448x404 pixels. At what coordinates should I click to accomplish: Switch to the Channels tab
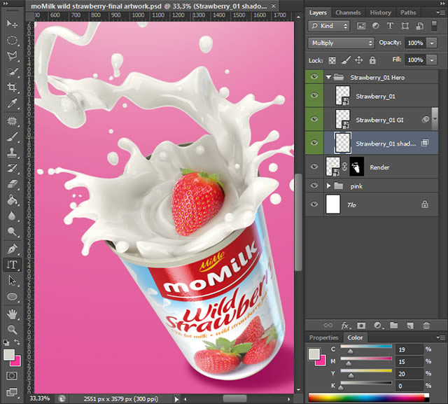click(x=348, y=13)
